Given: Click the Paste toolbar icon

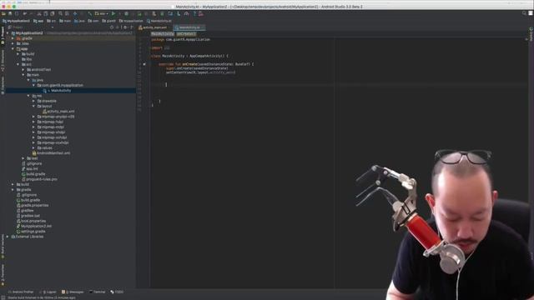Looking at the screenshot, I should 52,13.
